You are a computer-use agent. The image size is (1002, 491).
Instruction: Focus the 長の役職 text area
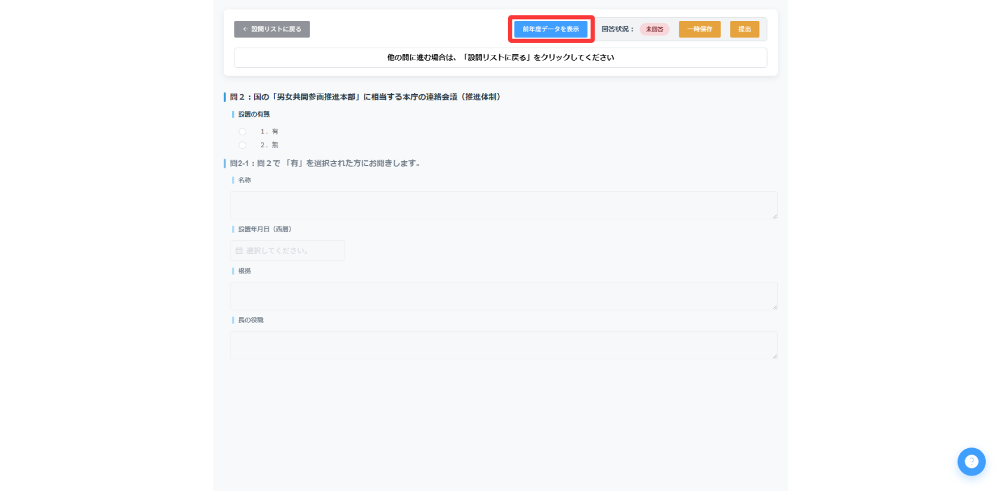pos(503,345)
